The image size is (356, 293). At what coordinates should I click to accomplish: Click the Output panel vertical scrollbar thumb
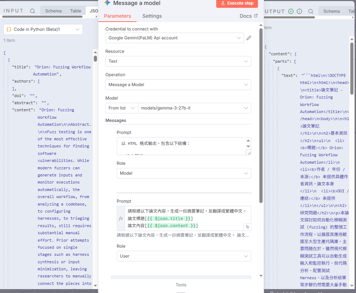click(x=352, y=68)
